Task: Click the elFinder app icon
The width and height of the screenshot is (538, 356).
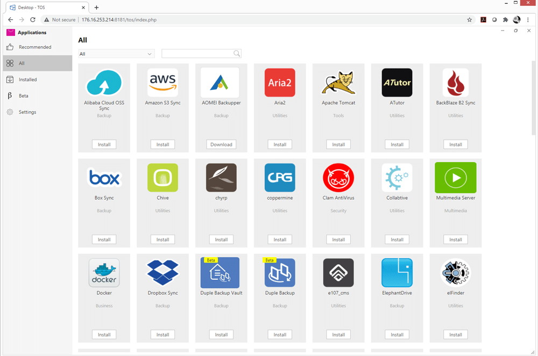Action: point(456,272)
